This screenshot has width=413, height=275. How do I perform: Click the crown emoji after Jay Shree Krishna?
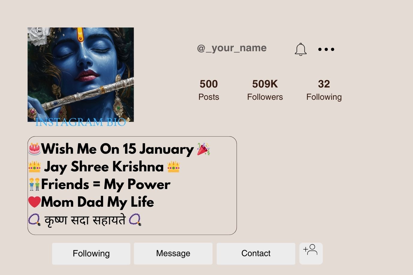coord(174,167)
